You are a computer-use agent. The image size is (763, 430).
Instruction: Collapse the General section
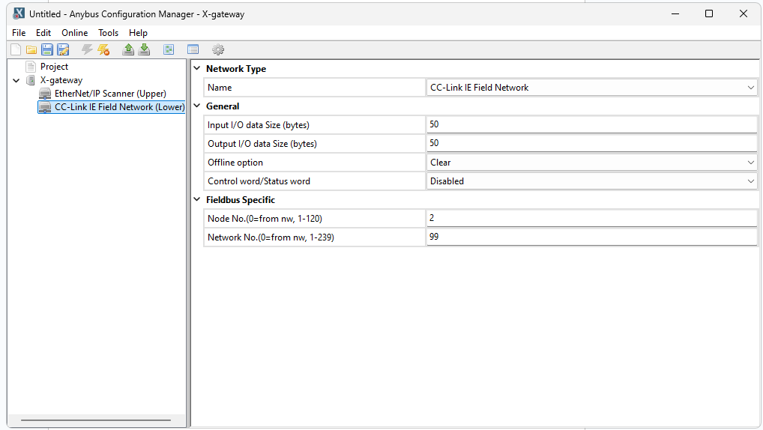coord(197,106)
